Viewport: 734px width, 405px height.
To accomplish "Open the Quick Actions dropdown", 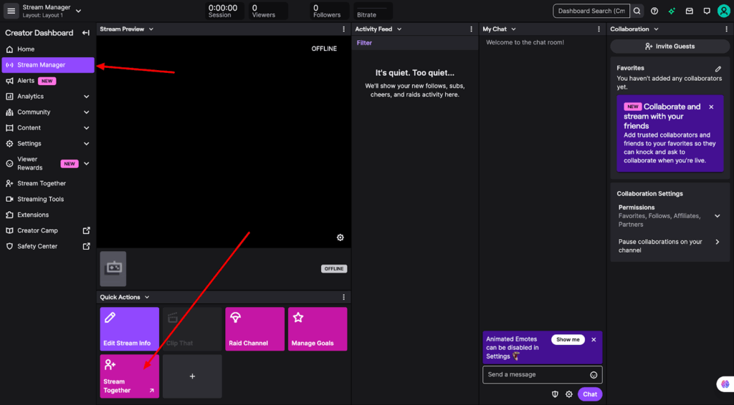I will tap(147, 297).
